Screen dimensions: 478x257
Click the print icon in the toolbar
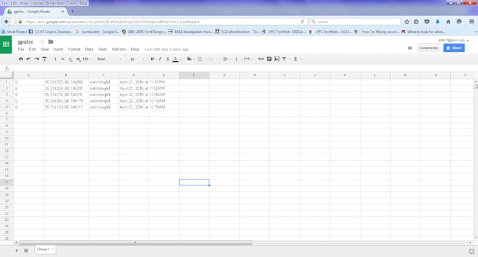tap(21, 59)
